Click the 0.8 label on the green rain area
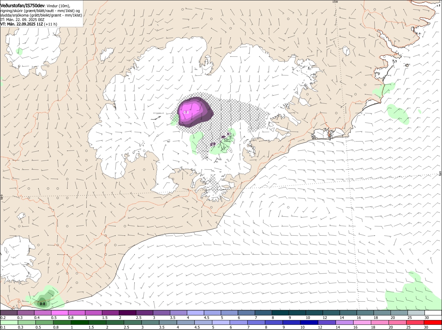The image size is (442, 330). pyautogui.click(x=42, y=304)
